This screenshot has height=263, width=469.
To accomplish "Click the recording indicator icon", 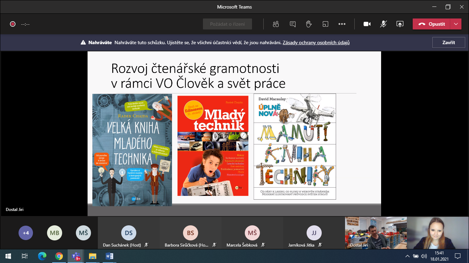I will (x=13, y=24).
